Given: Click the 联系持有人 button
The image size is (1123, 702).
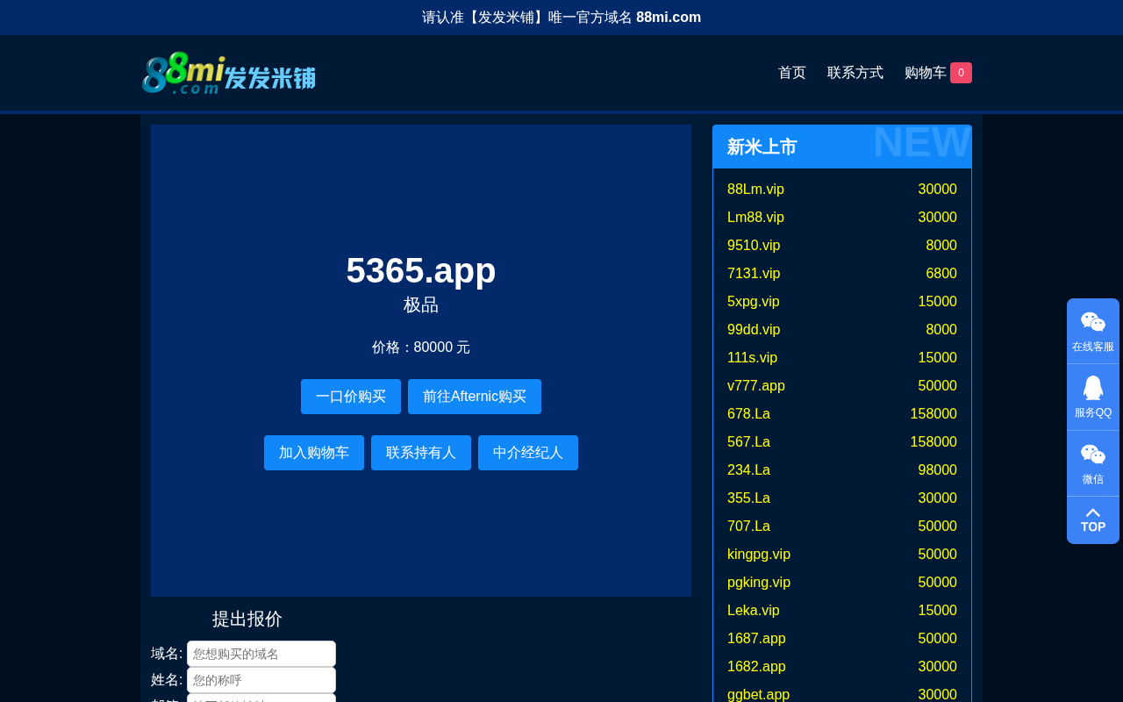Looking at the screenshot, I should [421, 453].
